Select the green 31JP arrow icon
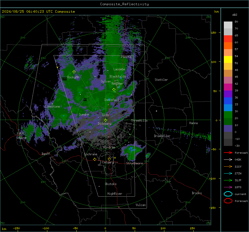The width and height of the screenshot is (249, 232). [x=228, y=180]
